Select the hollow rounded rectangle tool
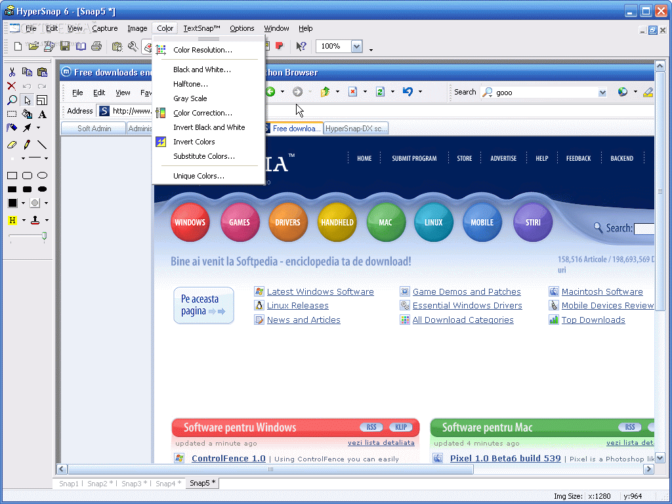This screenshot has width=672, height=504. point(27,175)
